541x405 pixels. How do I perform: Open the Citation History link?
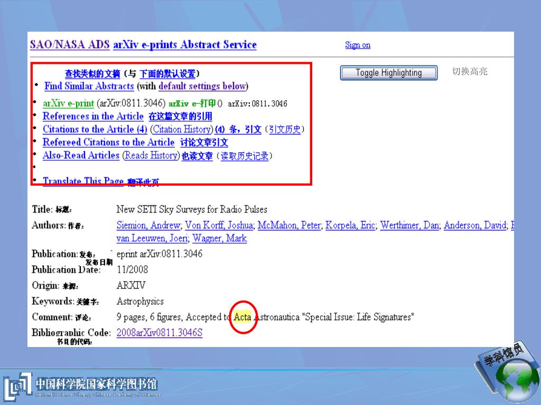[x=182, y=130]
